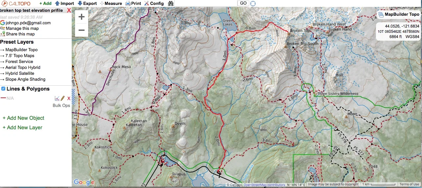Open the OpenStreetMap contributors link
This screenshot has width=422, height=188.
tap(264, 185)
